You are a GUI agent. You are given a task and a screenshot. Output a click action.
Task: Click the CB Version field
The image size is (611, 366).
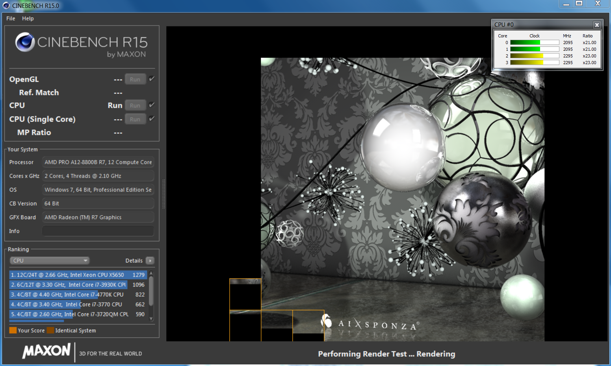tap(98, 203)
